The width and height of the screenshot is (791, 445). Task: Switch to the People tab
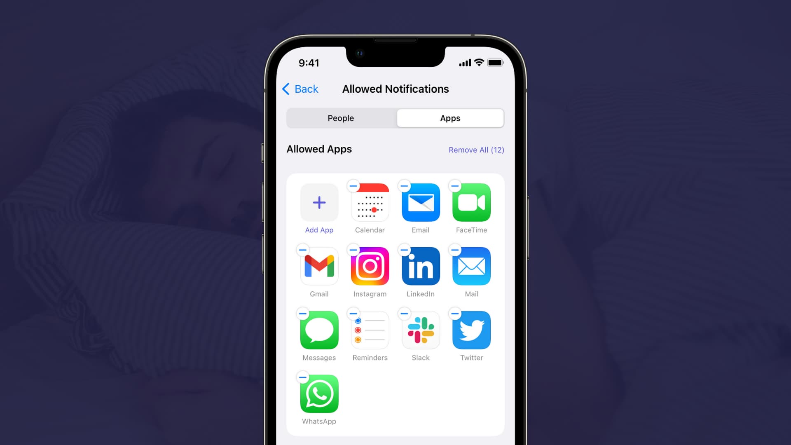click(341, 118)
